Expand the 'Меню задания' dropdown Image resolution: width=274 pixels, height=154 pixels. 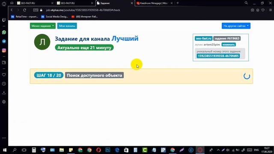tap(43, 26)
